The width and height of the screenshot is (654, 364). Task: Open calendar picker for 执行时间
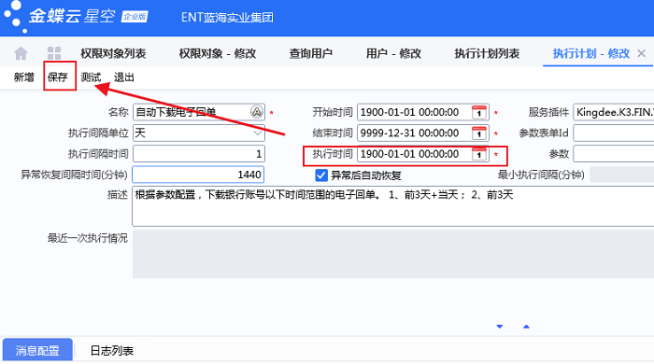479,154
